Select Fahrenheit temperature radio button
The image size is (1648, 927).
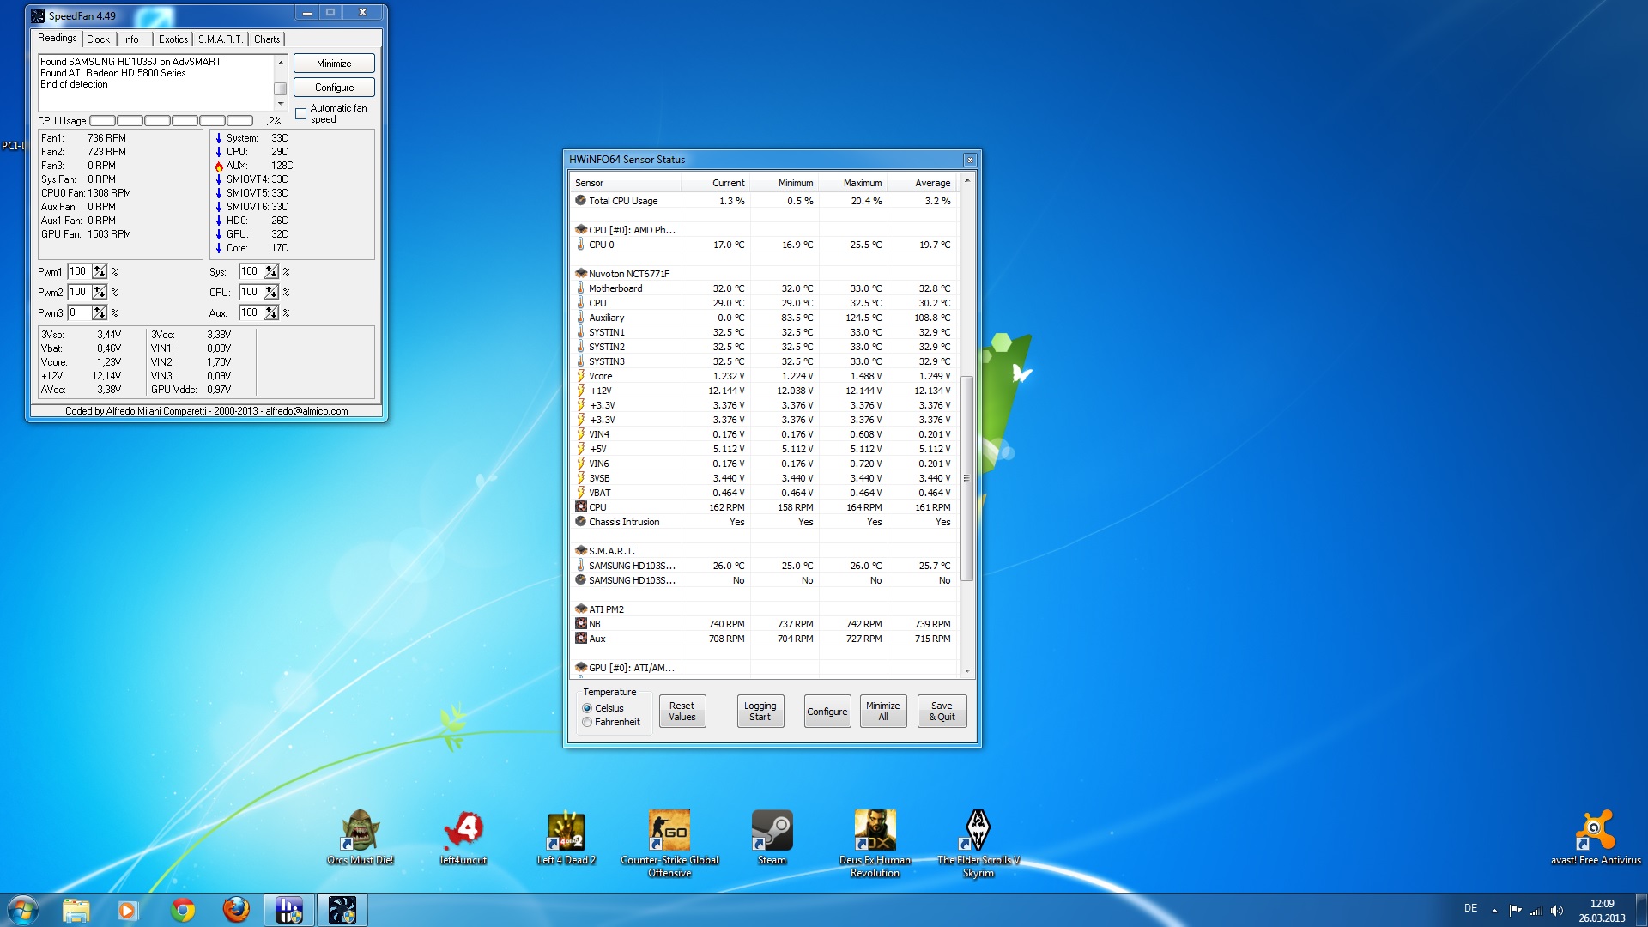pyautogui.click(x=587, y=722)
